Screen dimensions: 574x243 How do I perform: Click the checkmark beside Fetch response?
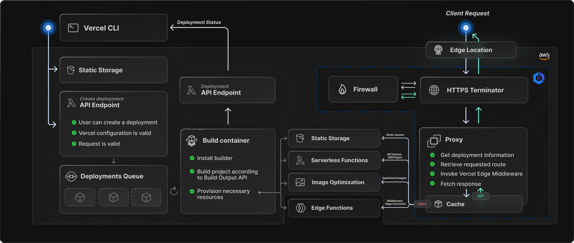click(432, 184)
